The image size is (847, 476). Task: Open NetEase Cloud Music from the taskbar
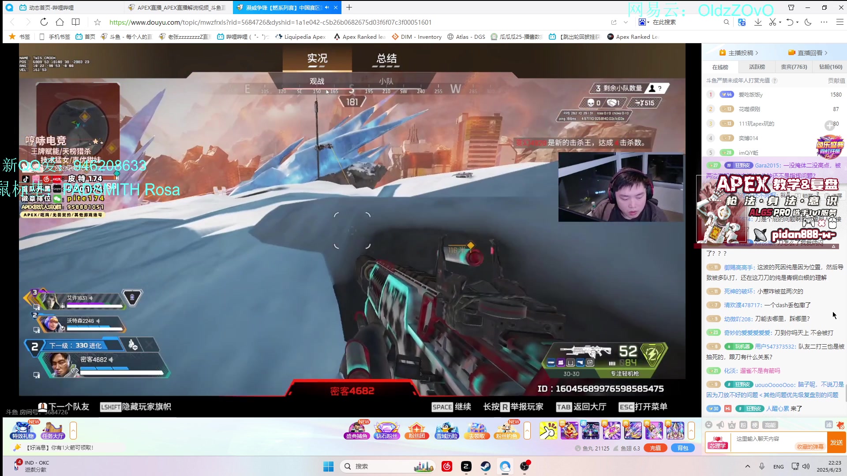point(447,466)
